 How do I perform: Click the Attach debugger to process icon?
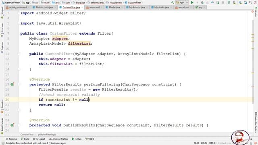[x=218, y=2]
